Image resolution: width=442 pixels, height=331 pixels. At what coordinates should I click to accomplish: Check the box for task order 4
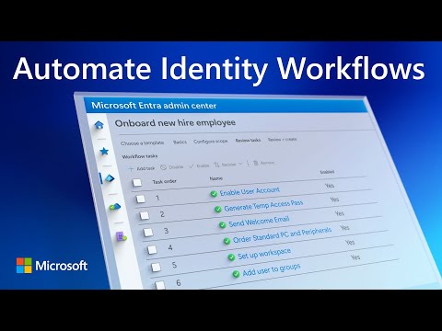coord(152,250)
